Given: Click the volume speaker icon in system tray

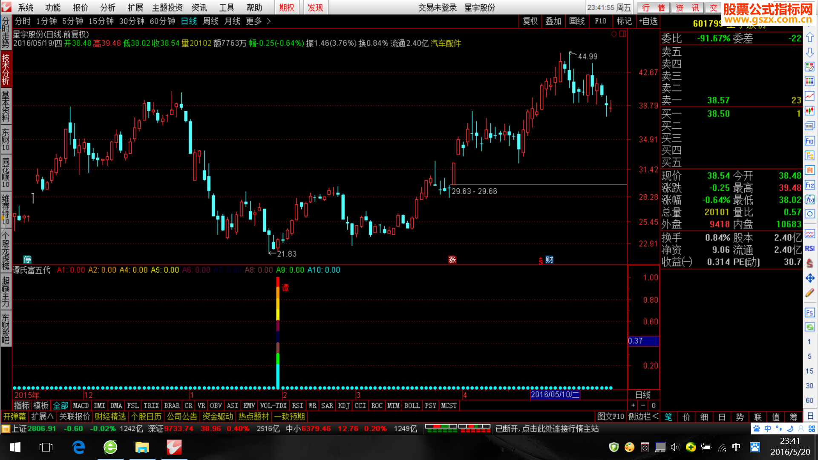Looking at the screenshot, I should (675, 447).
